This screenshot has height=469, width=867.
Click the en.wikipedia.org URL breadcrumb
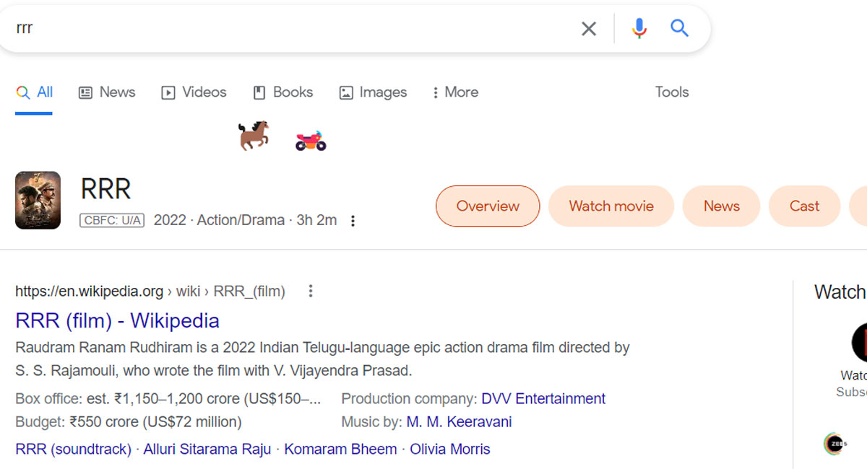pyautogui.click(x=150, y=292)
